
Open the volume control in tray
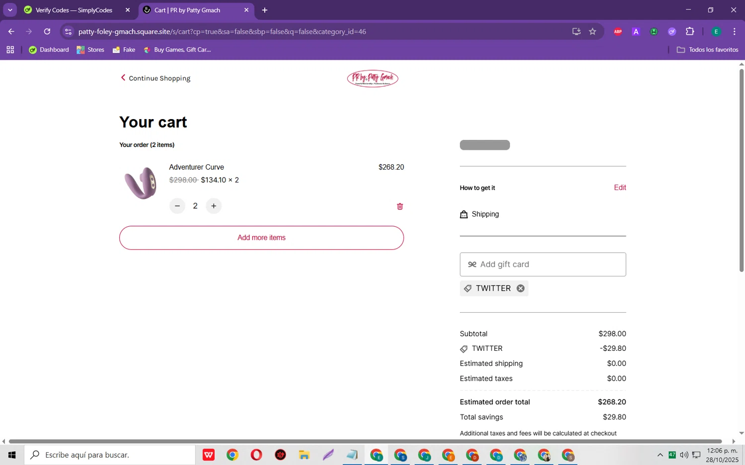tap(684, 455)
